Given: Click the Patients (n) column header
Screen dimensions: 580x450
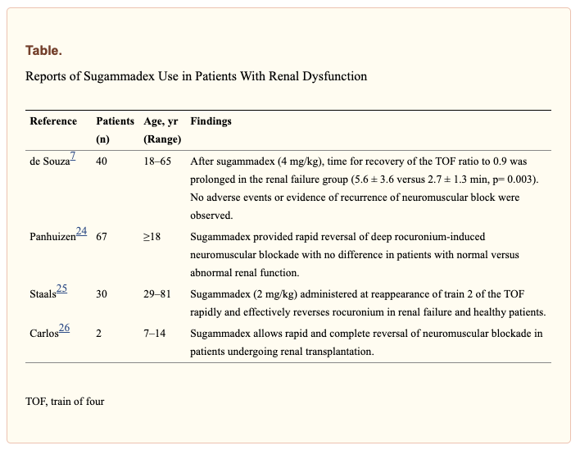Looking at the screenshot, I should coord(116,130).
